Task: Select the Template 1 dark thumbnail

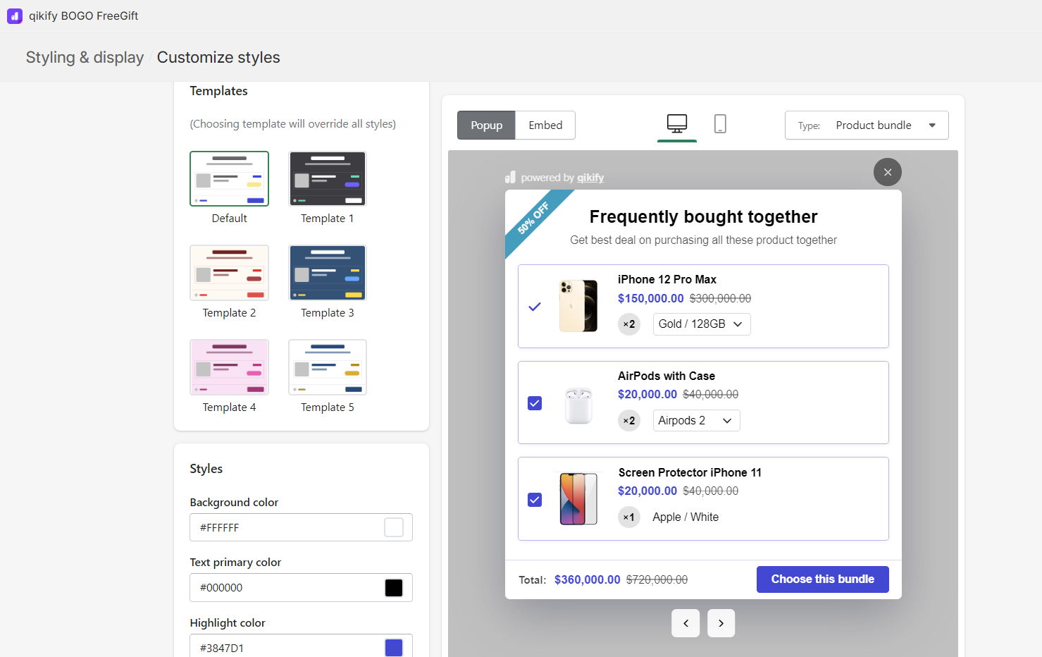Action: point(328,178)
